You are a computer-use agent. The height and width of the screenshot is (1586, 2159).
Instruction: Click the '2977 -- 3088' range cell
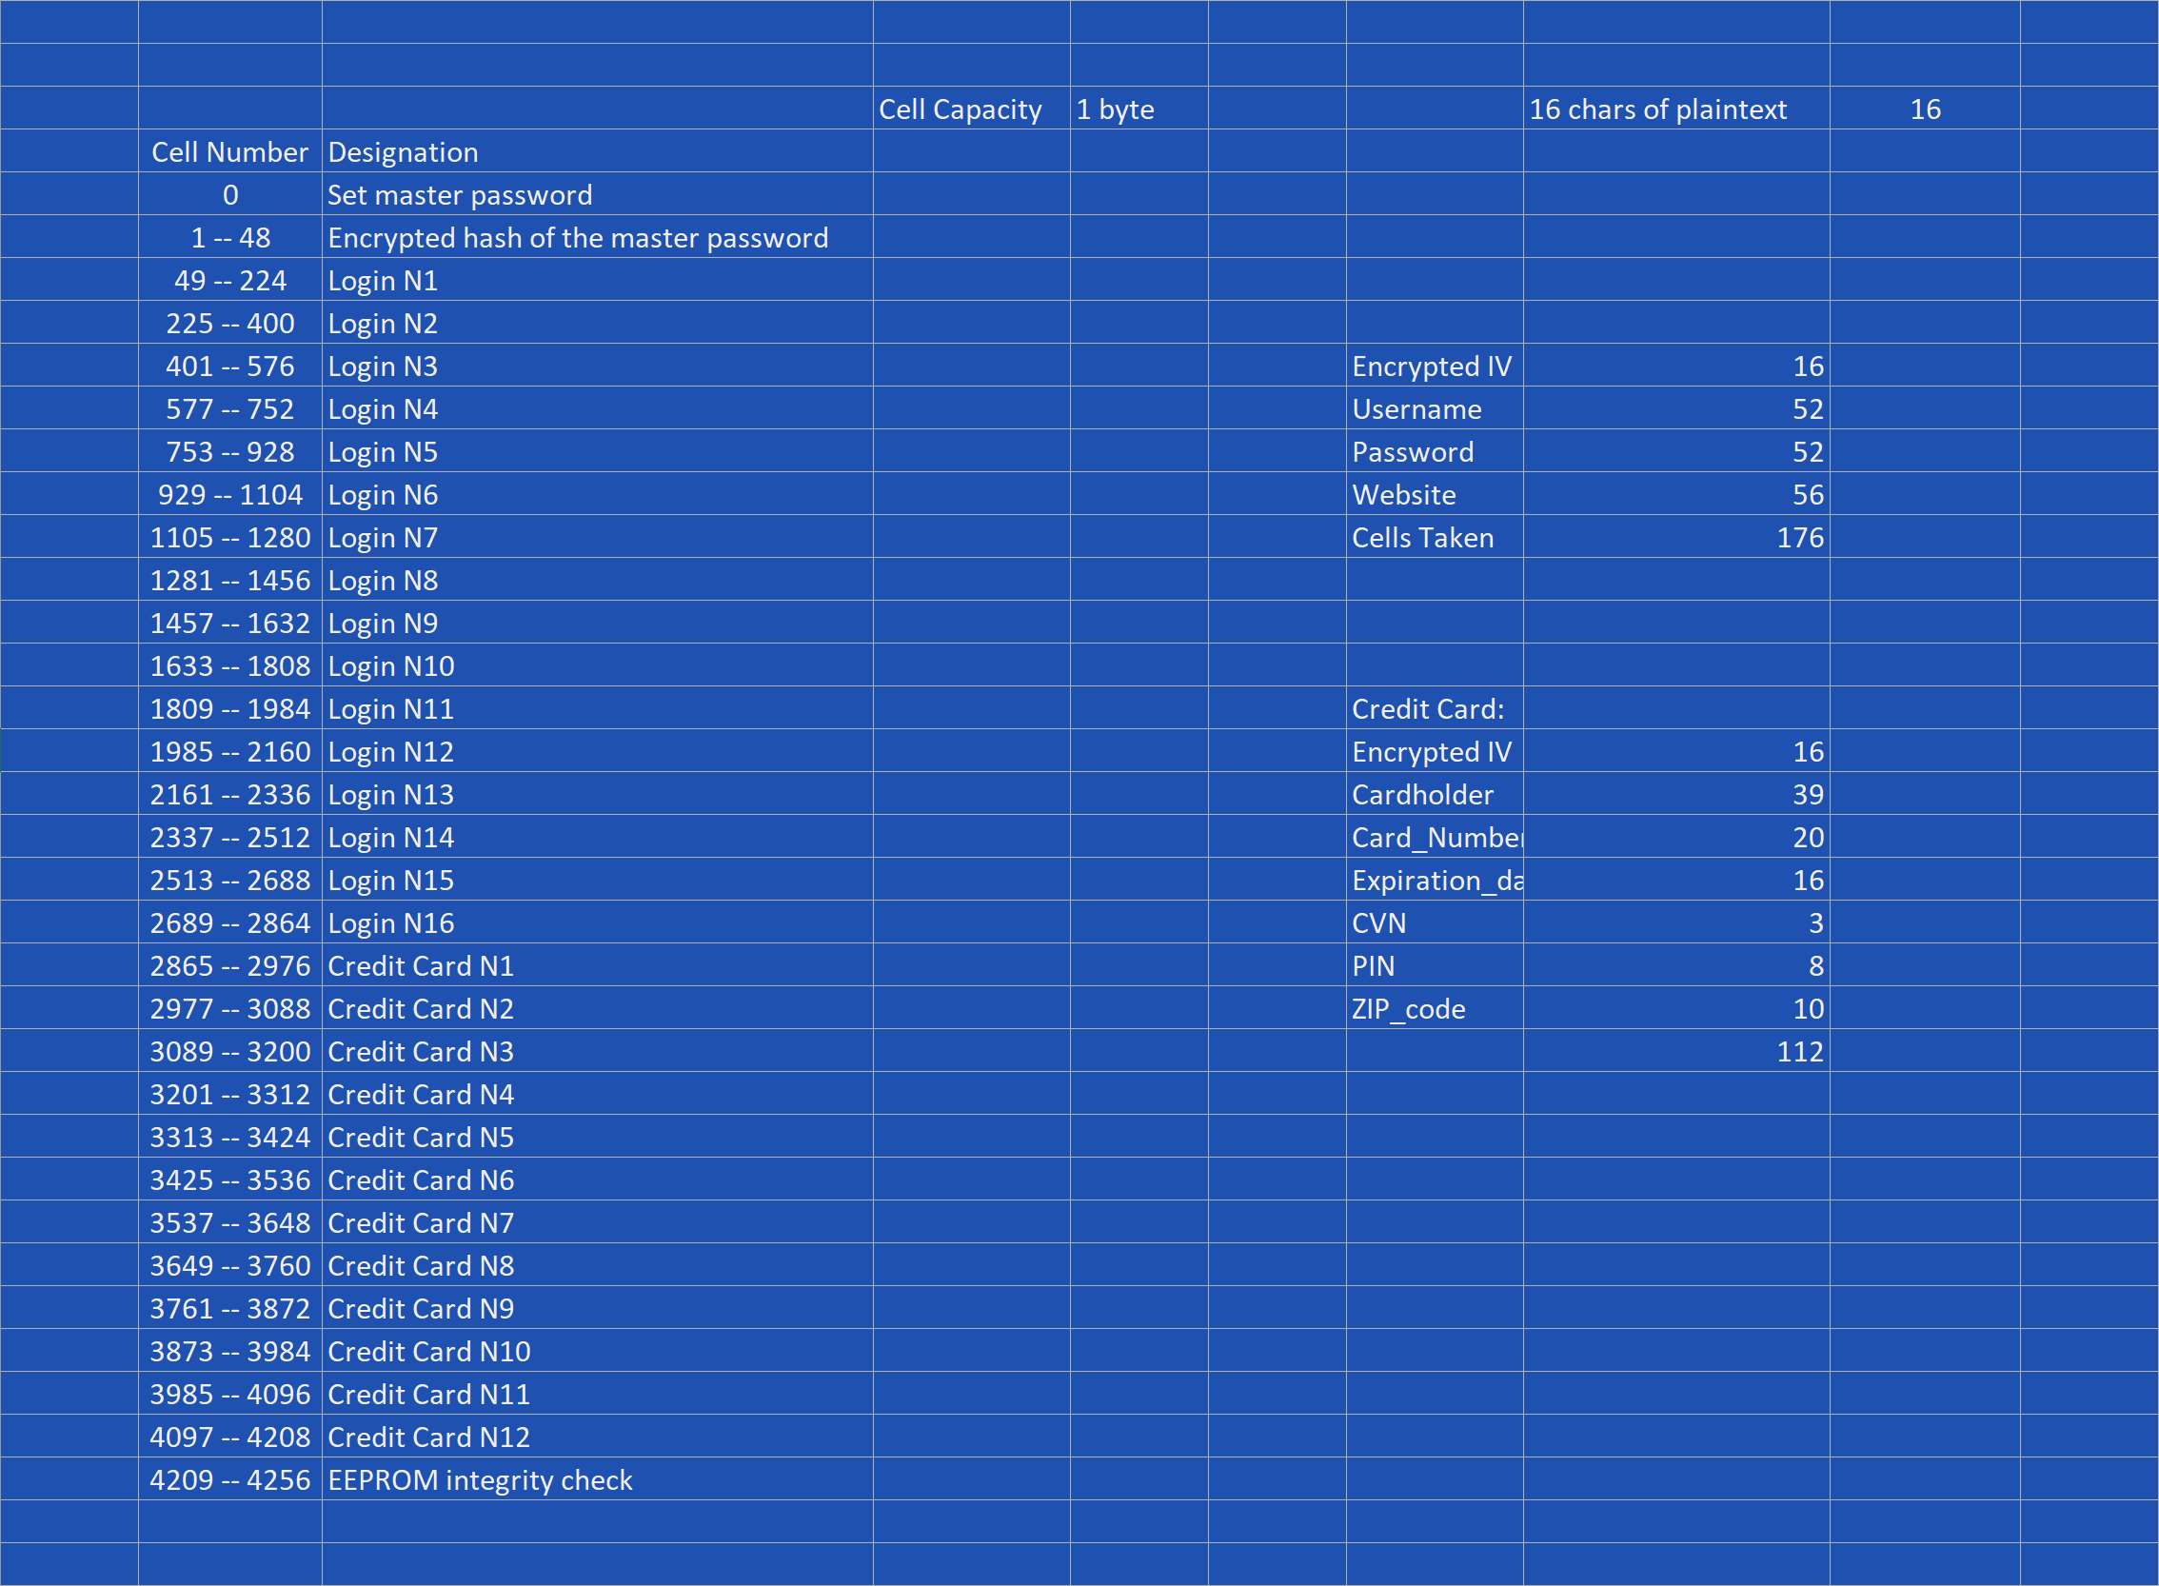coord(230,1008)
